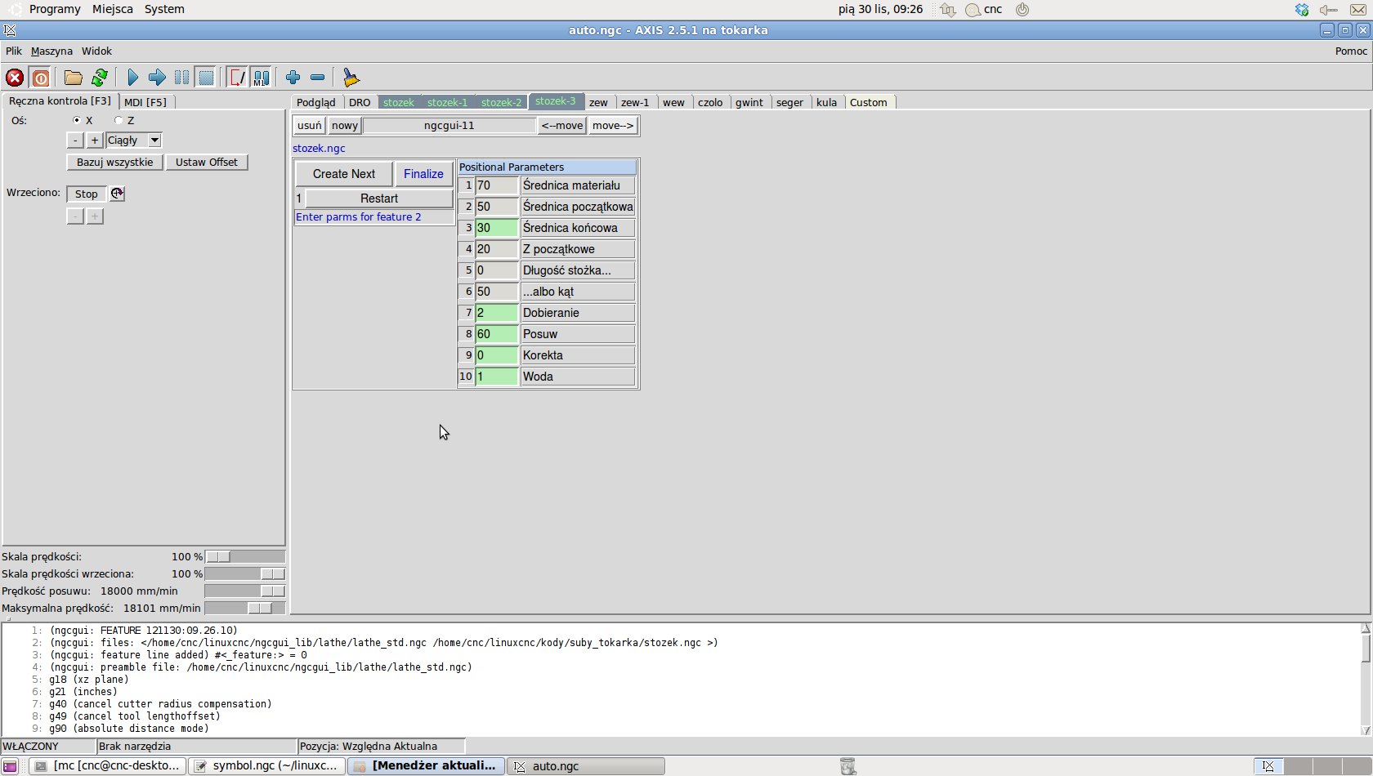Open gwint tab

(749, 102)
